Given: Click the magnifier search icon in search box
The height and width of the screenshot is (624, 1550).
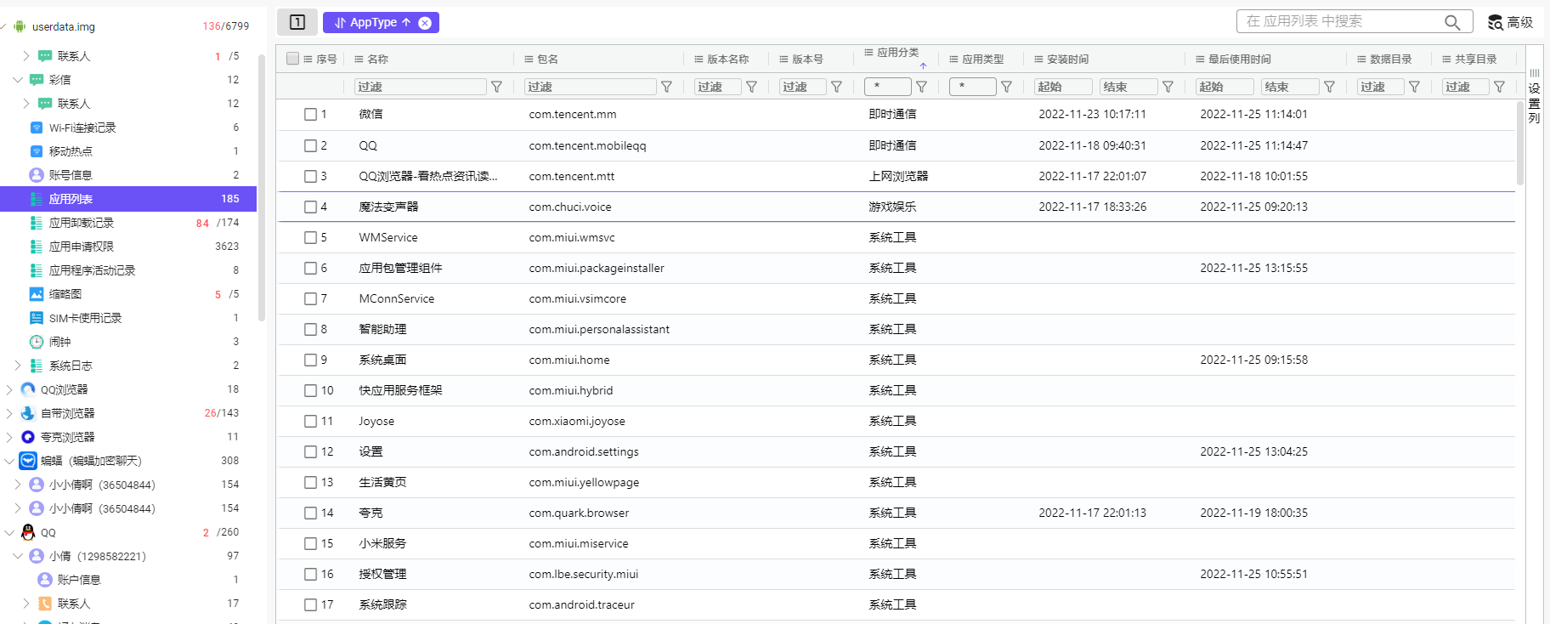Looking at the screenshot, I should (1452, 22).
